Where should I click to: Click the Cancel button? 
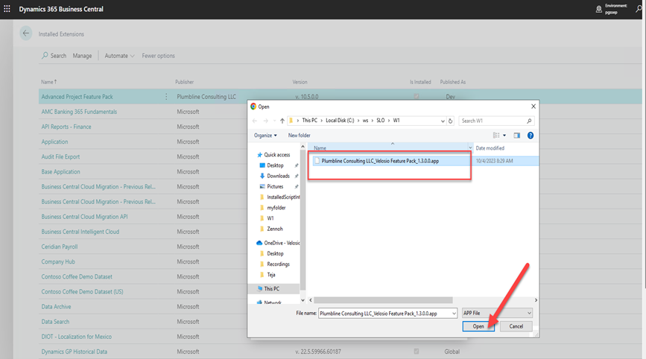[x=516, y=326]
